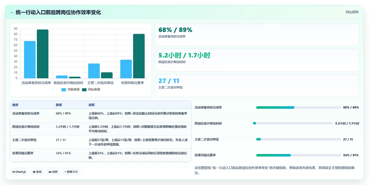Click the 结果回填完整率 progress bar
Viewport: 369px width, 185px height.
pyautogui.click(x=299, y=155)
